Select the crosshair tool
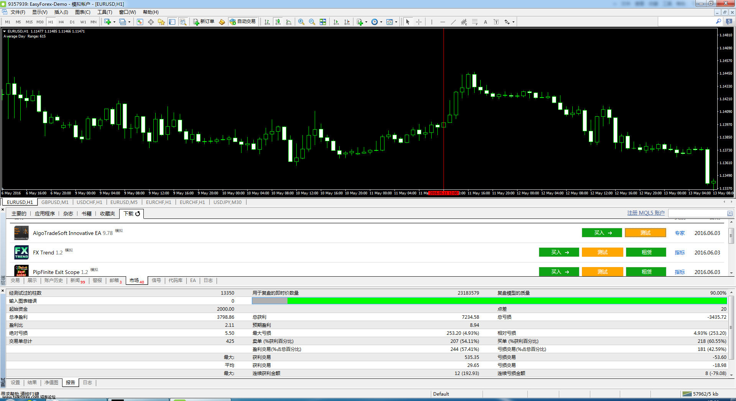The height and width of the screenshot is (401, 736). [419, 22]
